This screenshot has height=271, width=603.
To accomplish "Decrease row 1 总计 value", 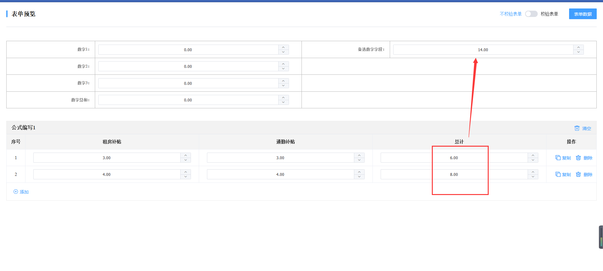I will (x=533, y=160).
